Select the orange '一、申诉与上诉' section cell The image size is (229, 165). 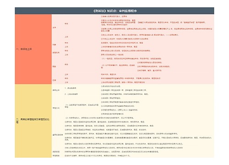coord(33,49)
